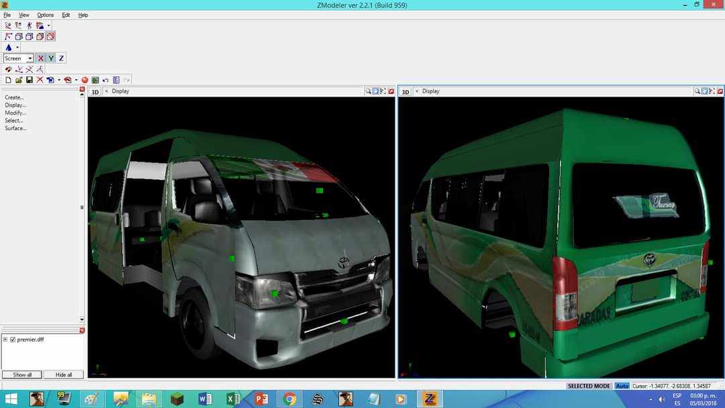Screen dimensions: 725x408
Task: Toggle the X axis lock button
Action: click(40, 58)
